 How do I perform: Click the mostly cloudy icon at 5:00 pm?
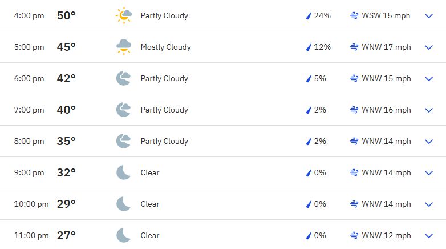[124, 47]
